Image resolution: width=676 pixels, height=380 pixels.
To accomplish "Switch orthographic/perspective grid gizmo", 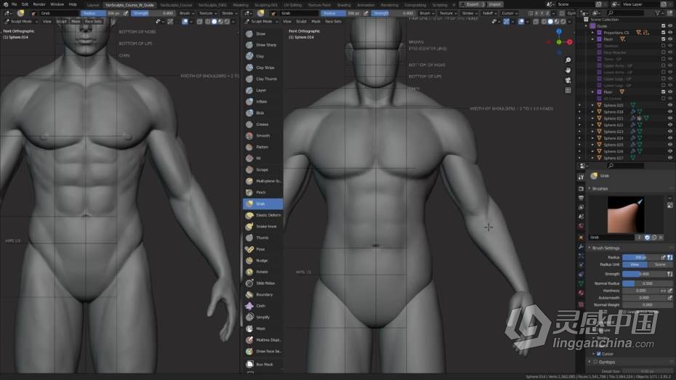I will click(568, 90).
